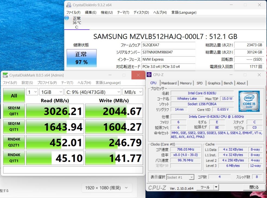Click the total host writes value 30124 GB

[x=249, y=52]
